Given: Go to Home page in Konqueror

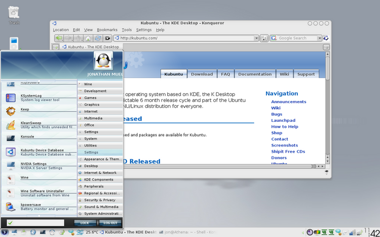Looking at the screenshot, I should 88,38.
